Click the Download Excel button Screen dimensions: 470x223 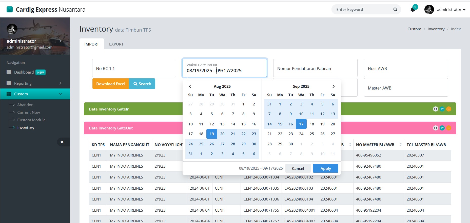pos(111,84)
